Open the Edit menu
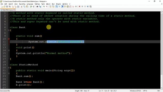Screen dimensions: 163x92 6,4
